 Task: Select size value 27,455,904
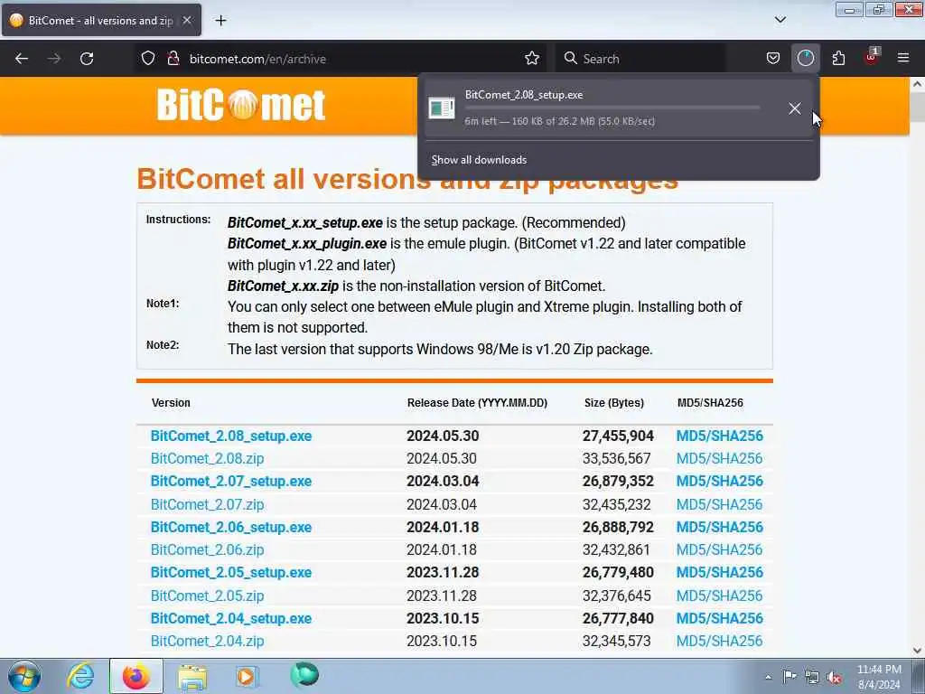[x=618, y=436]
